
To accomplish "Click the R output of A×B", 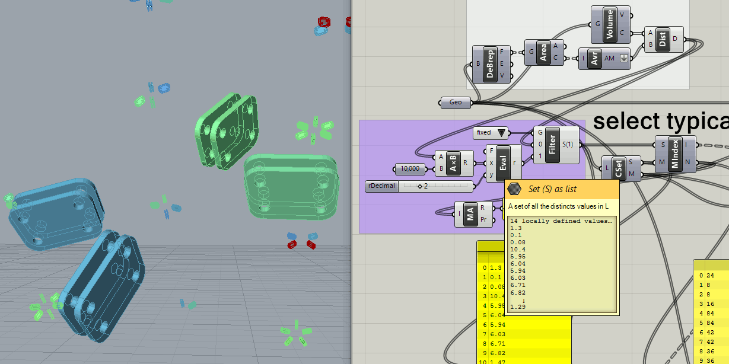I will click(465, 162).
